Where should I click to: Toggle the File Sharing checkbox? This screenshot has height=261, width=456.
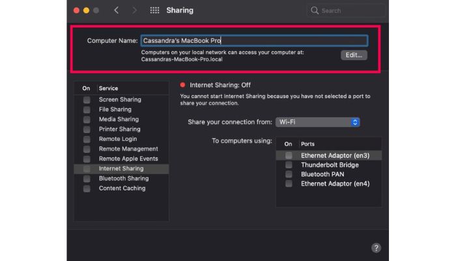[x=87, y=110]
